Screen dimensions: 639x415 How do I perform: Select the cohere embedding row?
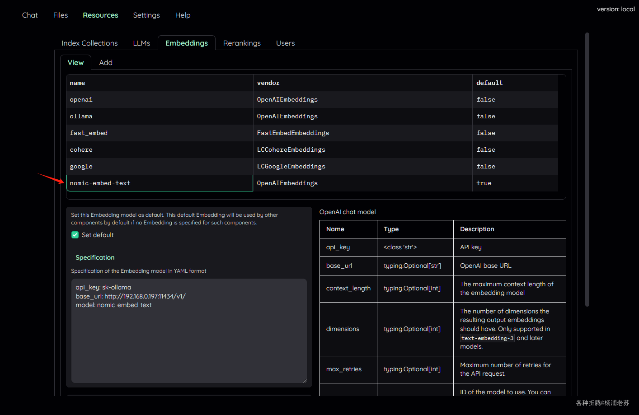click(x=312, y=150)
